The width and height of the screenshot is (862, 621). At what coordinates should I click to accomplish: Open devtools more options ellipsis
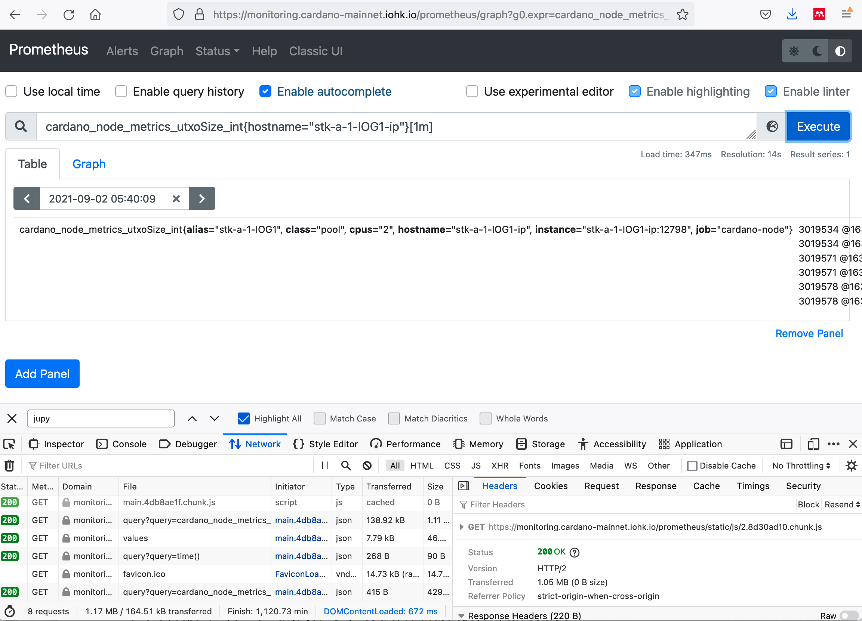pos(833,444)
